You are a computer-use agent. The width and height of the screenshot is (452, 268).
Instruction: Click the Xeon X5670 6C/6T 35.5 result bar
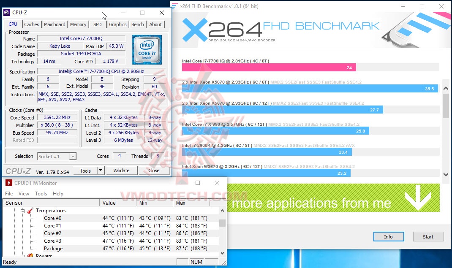pos(310,89)
